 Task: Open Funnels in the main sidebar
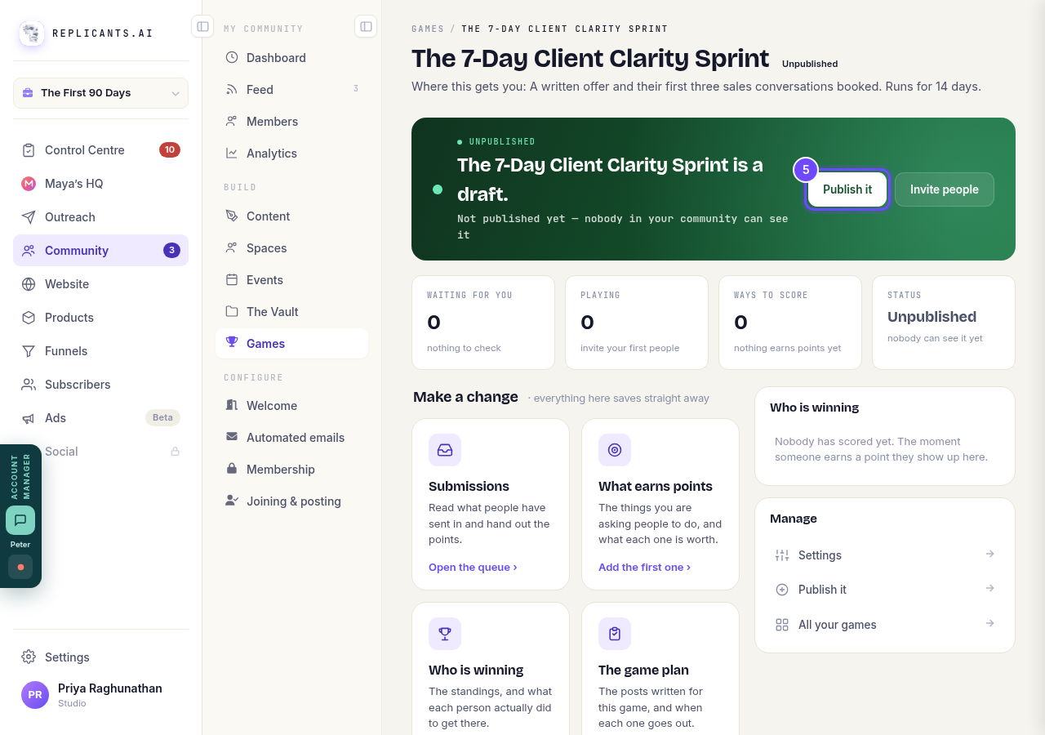pyautogui.click(x=100, y=351)
